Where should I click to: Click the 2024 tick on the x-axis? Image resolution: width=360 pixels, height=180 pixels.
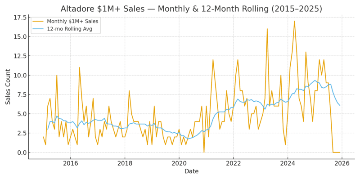click(x=288, y=162)
